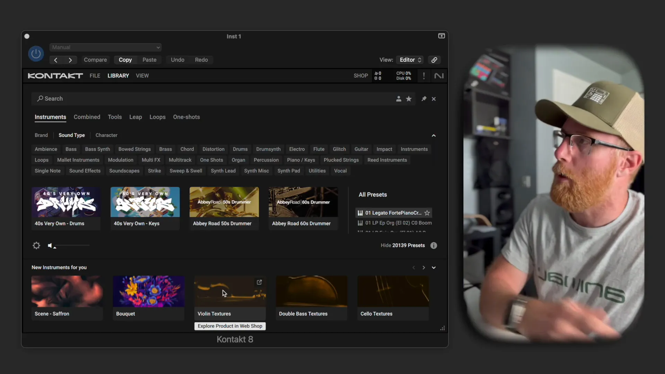Click the Native Instruments logo icon
The width and height of the screenshot is (665, 374).
coord(439,76)
